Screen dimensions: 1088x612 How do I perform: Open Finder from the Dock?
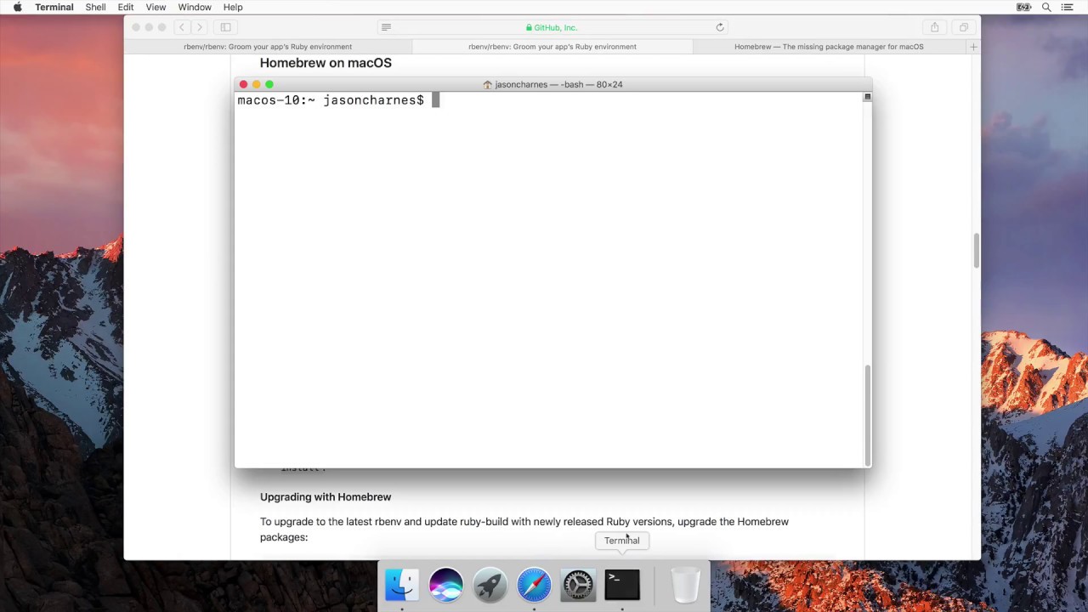[401, 585]
